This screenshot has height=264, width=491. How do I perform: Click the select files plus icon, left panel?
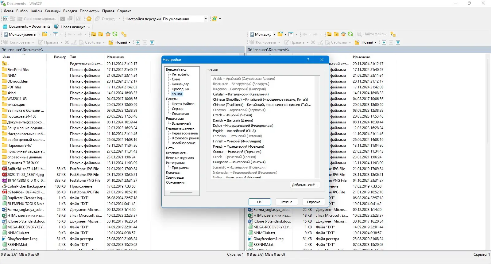pyautogui.click(x=138, y=42)
